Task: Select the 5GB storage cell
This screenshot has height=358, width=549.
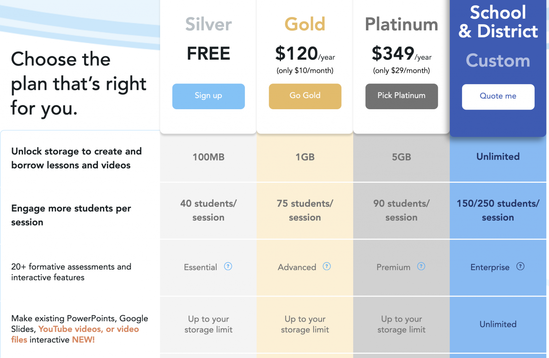Action: coord(401,157)
